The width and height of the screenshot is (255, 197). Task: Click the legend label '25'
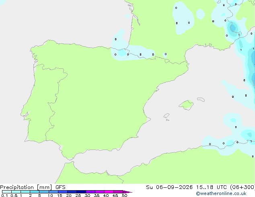tap(78, 195)
